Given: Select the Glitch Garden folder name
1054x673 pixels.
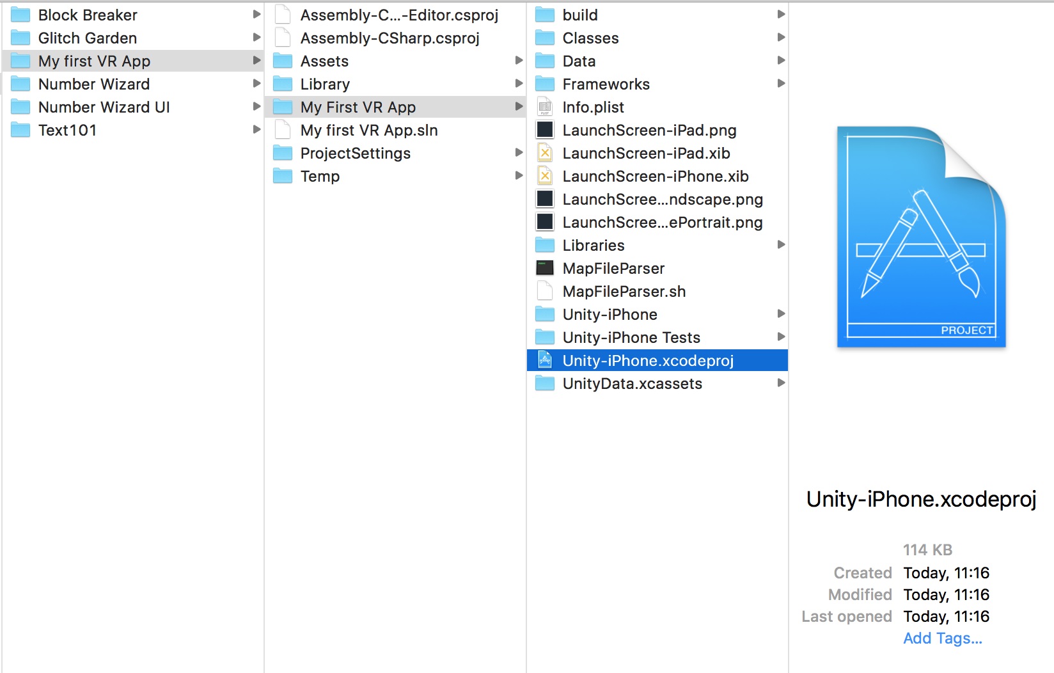Looking at the screenshot, I should point(88,38).
